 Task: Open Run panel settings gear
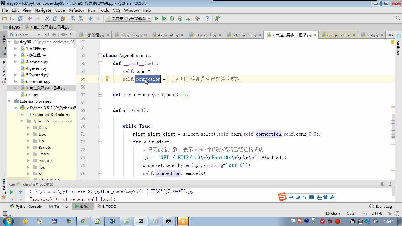click(383, 184)
